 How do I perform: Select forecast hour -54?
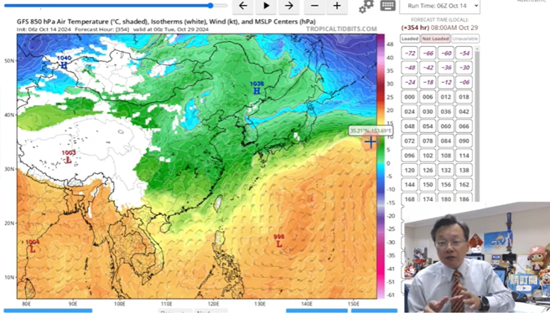pyautogui.click(x=464, y=54)
